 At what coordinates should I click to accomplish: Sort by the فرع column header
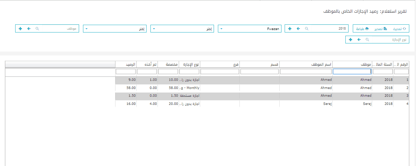(x=220, y=64)
